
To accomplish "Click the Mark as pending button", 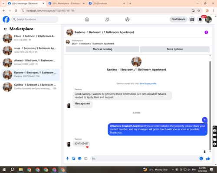I will 102,49.
